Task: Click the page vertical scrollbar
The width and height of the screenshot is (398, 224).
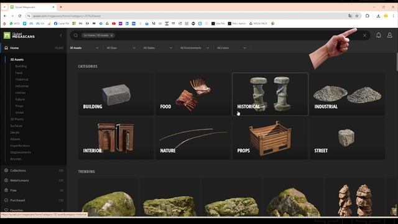Action: tap(397, 62)
